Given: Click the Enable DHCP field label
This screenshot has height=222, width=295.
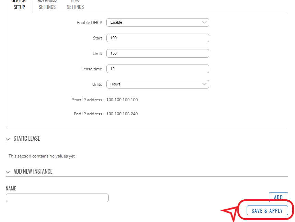Looking at the screenshot, I should (x=89, y=22).
